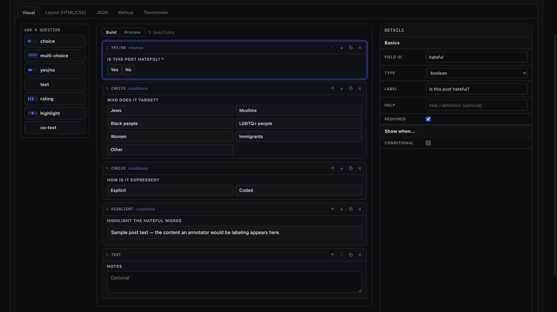Move 'How is it expressed?' question down

pos(342,169)
